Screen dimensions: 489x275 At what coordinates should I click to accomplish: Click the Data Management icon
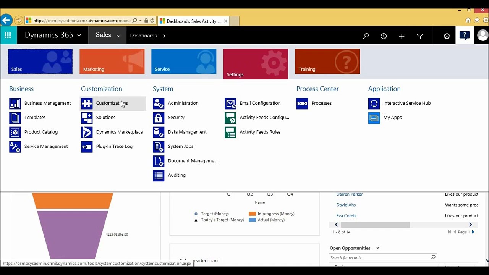159,132
